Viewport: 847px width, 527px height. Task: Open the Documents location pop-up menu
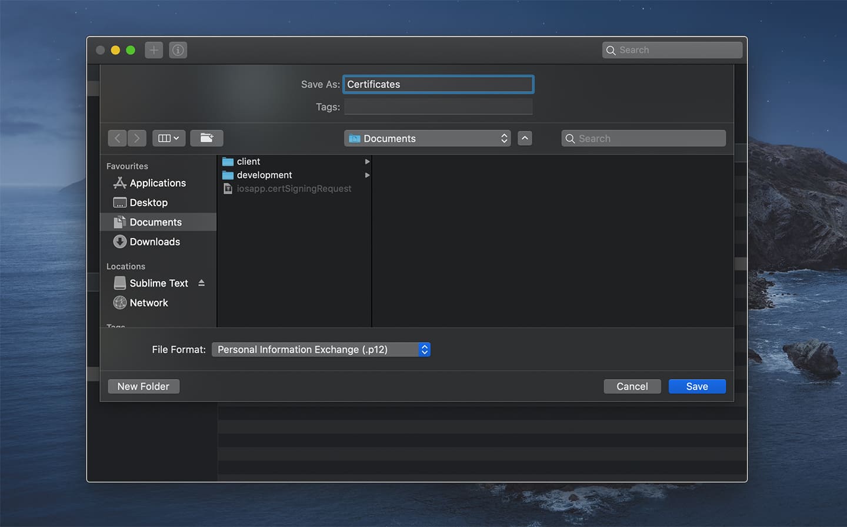coord(427,138)
